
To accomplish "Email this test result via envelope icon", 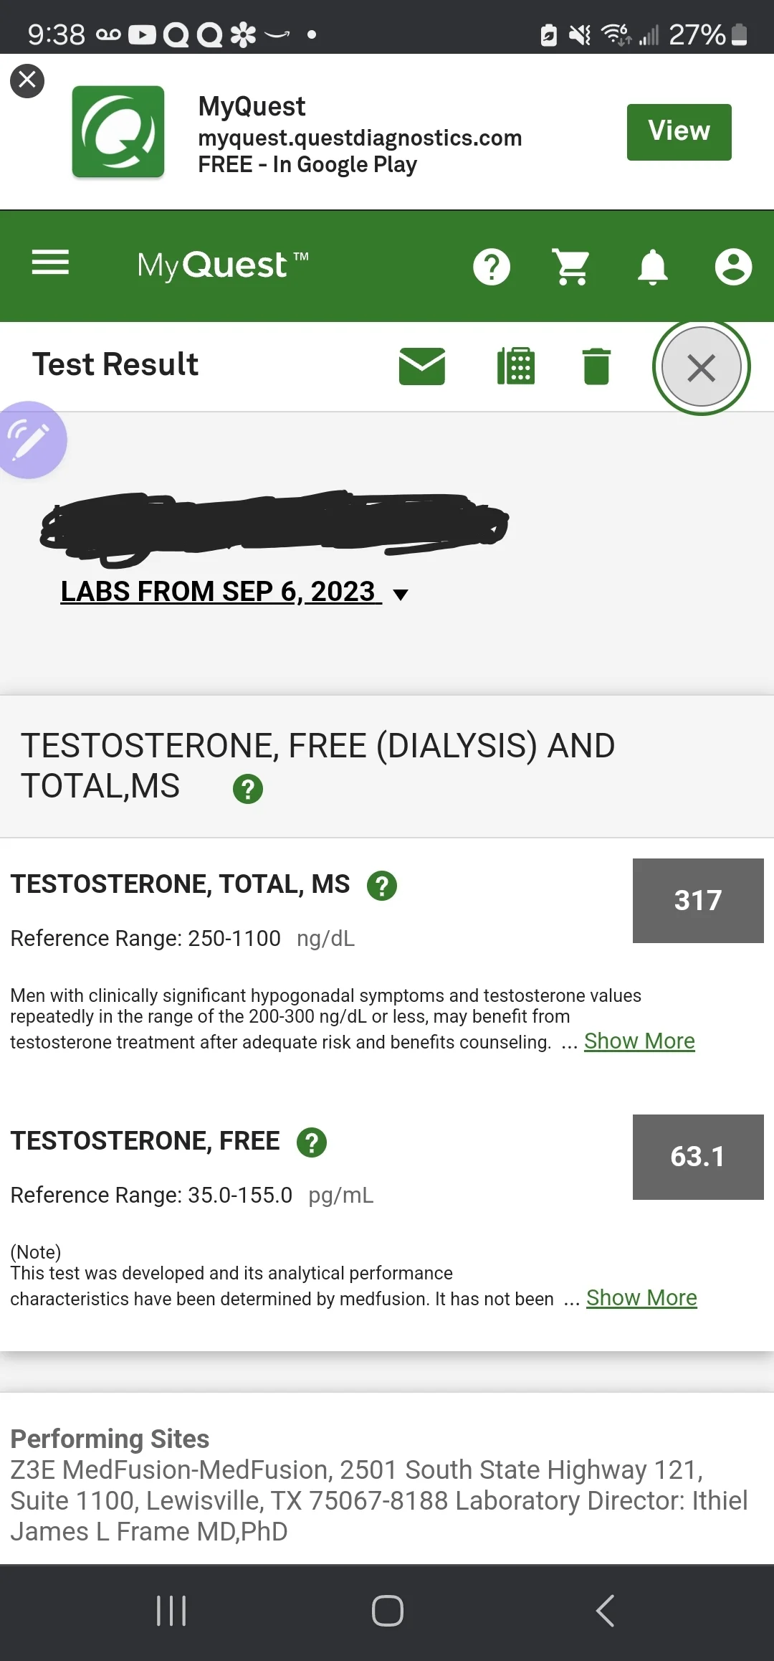I will (x=422, y=366).
